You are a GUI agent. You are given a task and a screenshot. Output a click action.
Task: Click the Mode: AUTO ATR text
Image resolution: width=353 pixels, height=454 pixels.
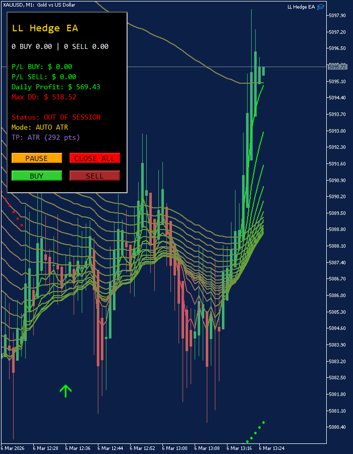coord(40,128)
